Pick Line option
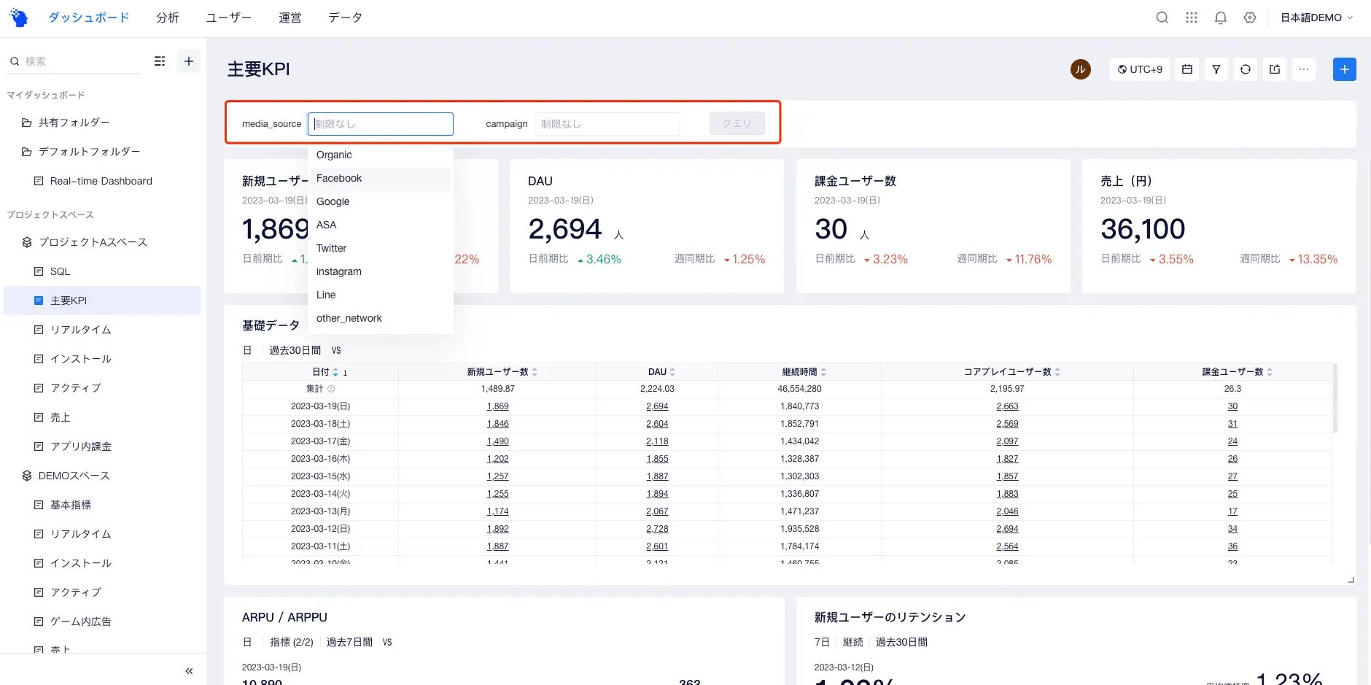 (381, 295)
